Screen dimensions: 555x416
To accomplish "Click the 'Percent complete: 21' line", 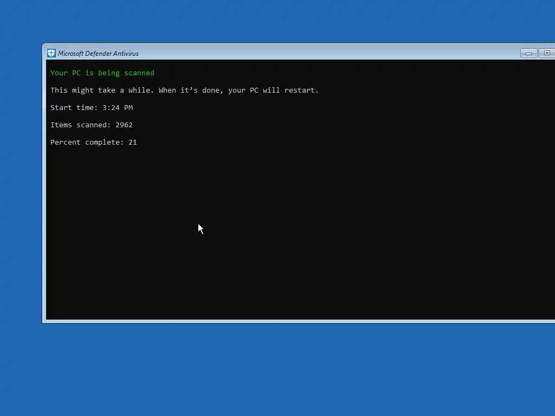I will pyautogui.click(x=93, y=142).
